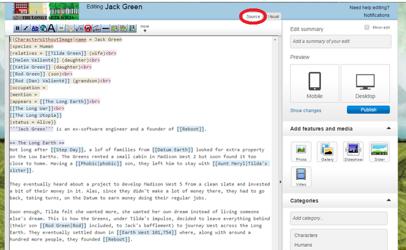This screenshot has width=406, height=250.
Task: Open the Show changes link
Action: pyautogui.click(x=306, y=111)
